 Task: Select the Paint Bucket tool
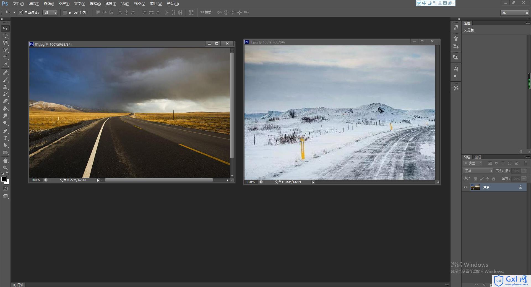(x=5, y=108)
